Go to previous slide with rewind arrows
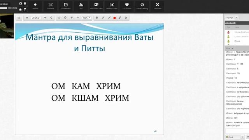 [27, 18]
